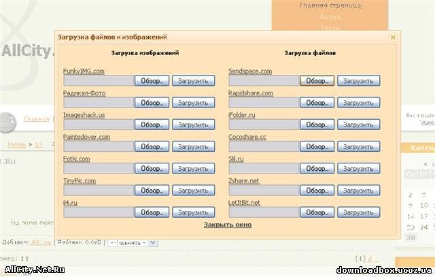The width and height of the screenshot is (435, 277).
Task: Click Загрузить for Cocoshare.cc
Action: coord(359,147)
